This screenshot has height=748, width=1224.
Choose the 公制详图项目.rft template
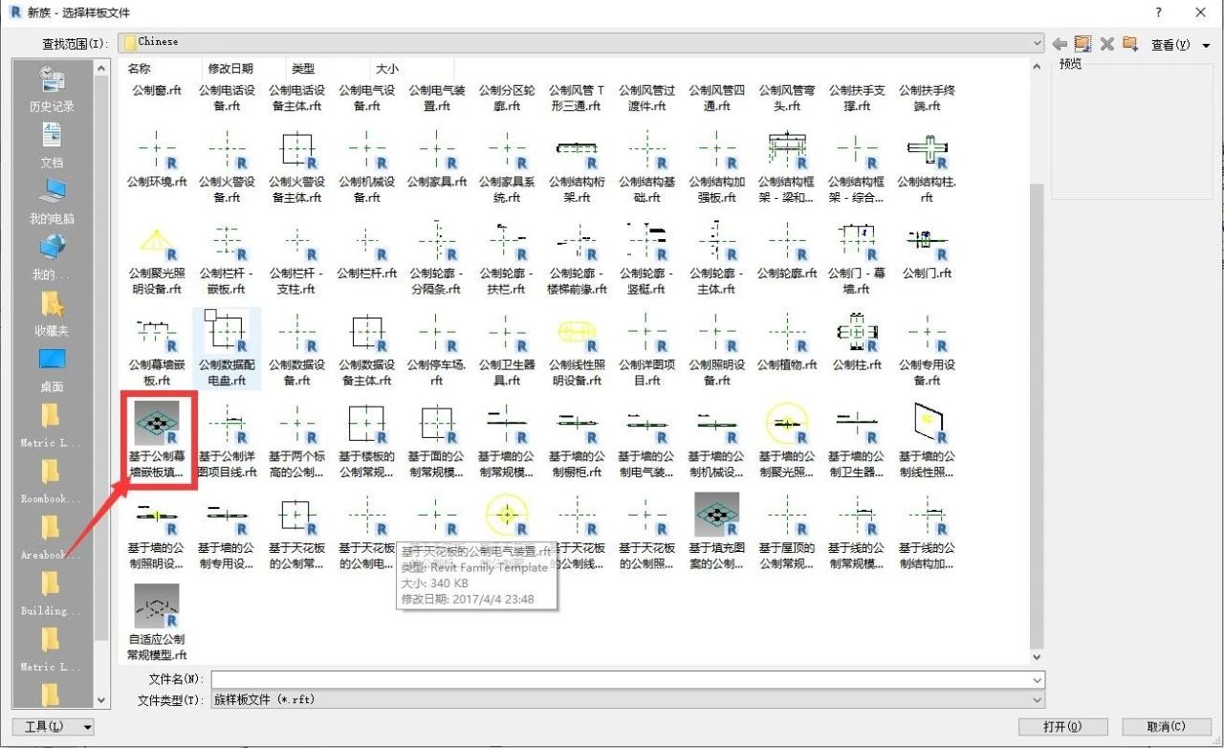(x=647, y=351)
